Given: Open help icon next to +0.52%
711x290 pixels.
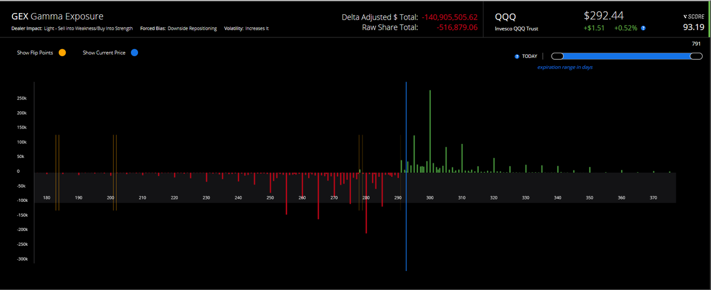Looking at the screenshot, I should 643,28.
